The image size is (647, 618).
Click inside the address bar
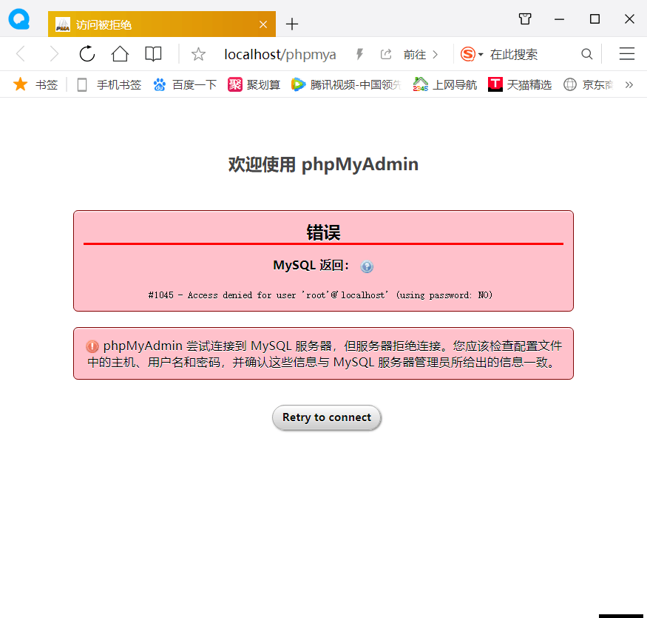281,53
